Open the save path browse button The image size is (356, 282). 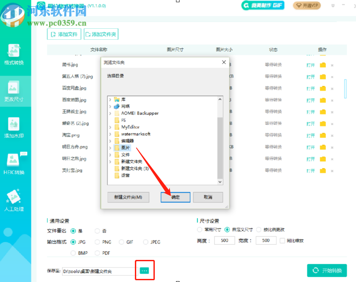point(144,270)
